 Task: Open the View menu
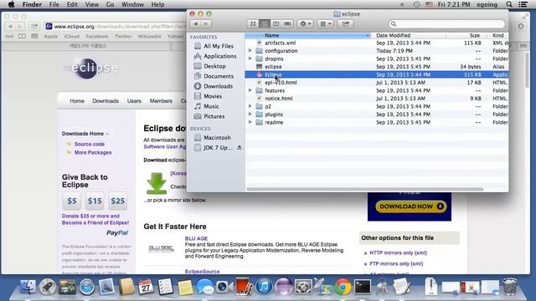[x=91, y=4]
